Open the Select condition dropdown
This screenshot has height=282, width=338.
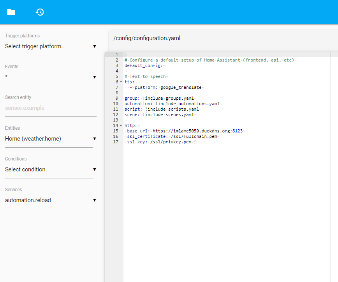click(51, 169)
